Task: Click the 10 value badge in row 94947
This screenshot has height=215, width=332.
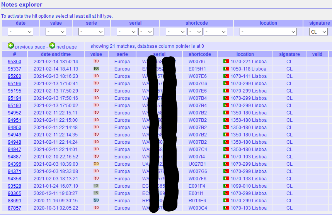Action: point(96,149)
